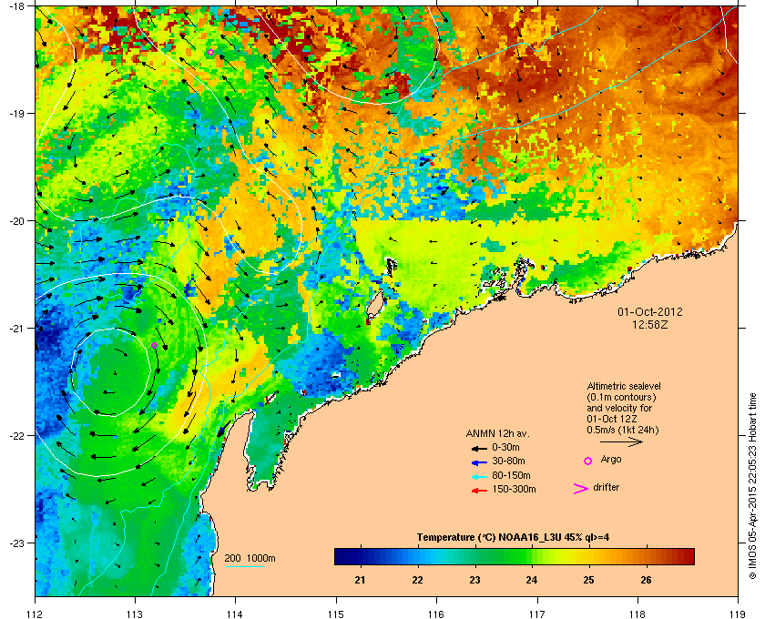Click the magenta drifter symbol in legend

581,489
